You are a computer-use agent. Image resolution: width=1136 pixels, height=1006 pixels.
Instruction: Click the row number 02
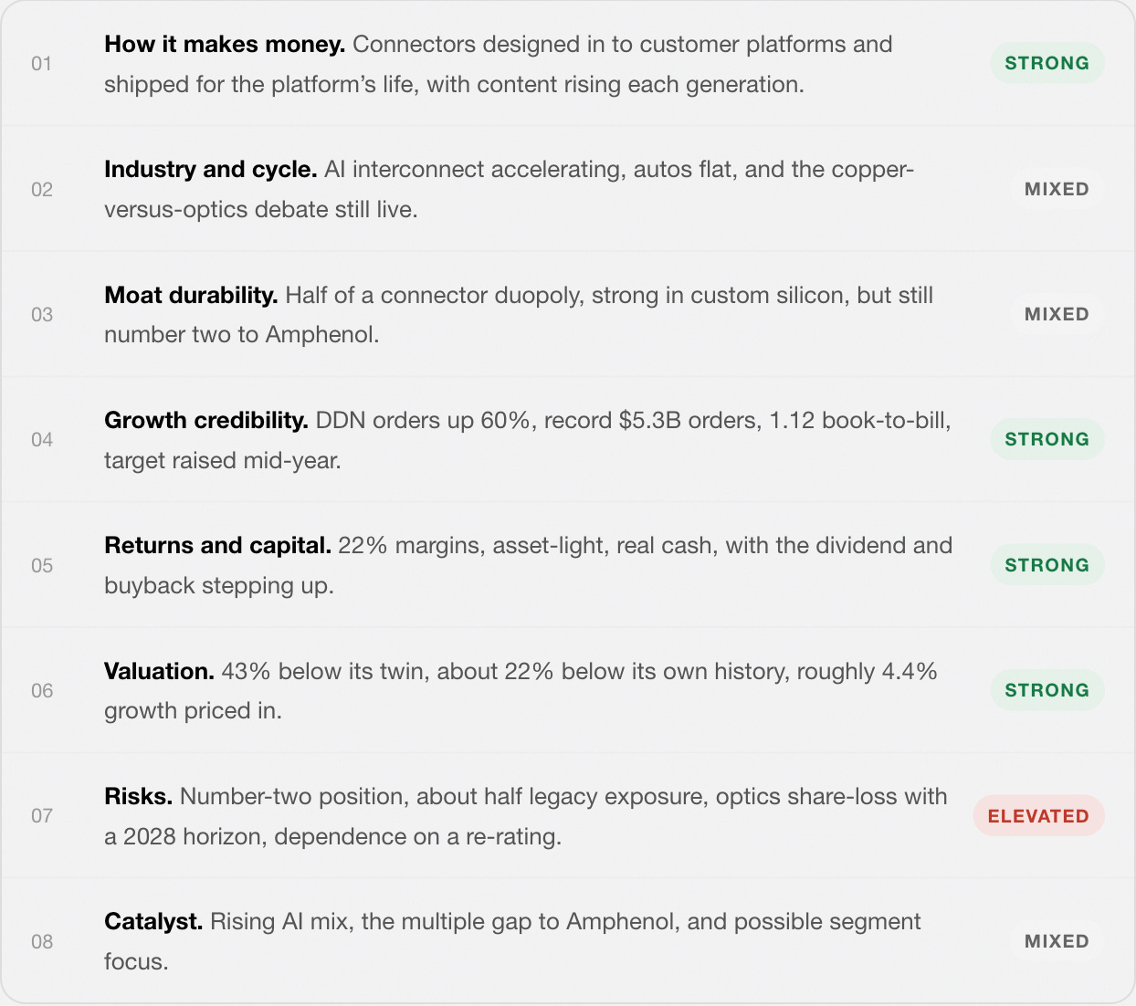pos(42,190)
